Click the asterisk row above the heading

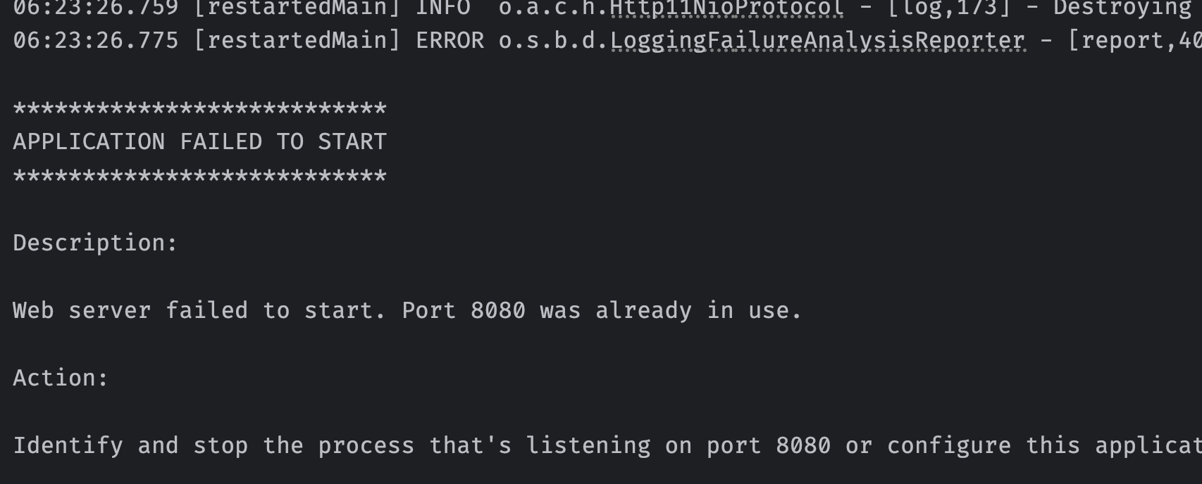[x=200, y=109]
